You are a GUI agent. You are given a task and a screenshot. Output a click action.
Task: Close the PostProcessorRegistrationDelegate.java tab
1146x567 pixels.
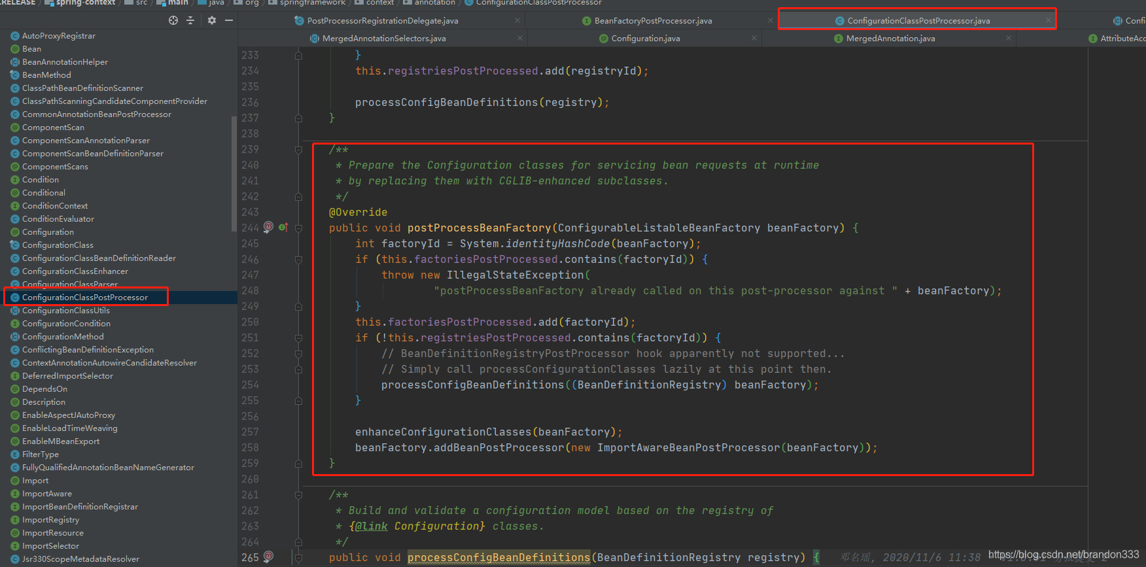[517, 21]
